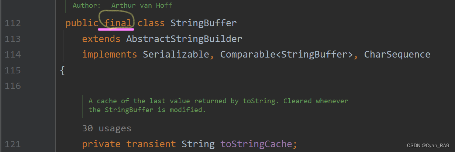Click line number 113 in the gutter

(x=13, y=39)
